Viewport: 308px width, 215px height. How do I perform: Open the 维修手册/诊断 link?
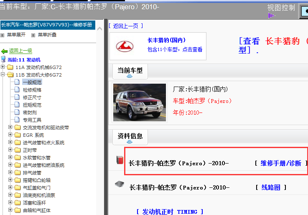pos(281,163)
